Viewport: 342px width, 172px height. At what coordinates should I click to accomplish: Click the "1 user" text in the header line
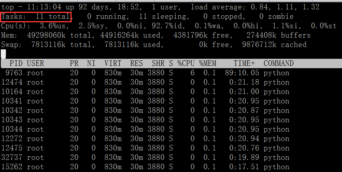(x=166, y=7)
